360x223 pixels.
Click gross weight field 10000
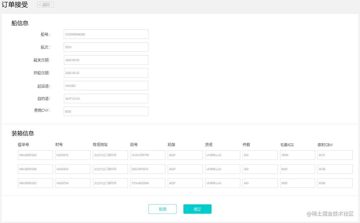(298, 155)
